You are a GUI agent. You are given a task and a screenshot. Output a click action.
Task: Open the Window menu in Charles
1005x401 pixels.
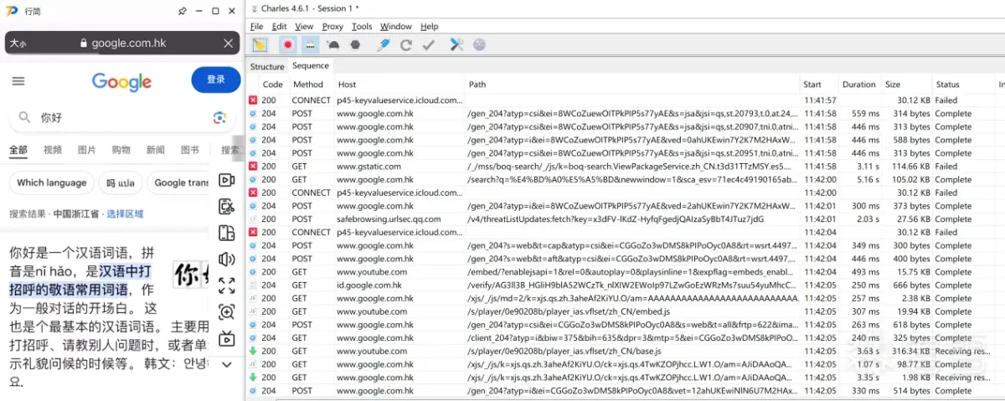tap(396, 27)
